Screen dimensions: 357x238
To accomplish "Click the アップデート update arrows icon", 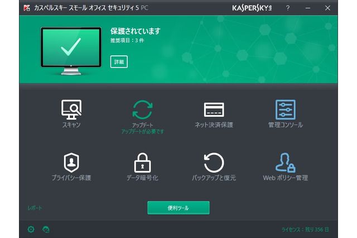I will [x=143, y=110].
